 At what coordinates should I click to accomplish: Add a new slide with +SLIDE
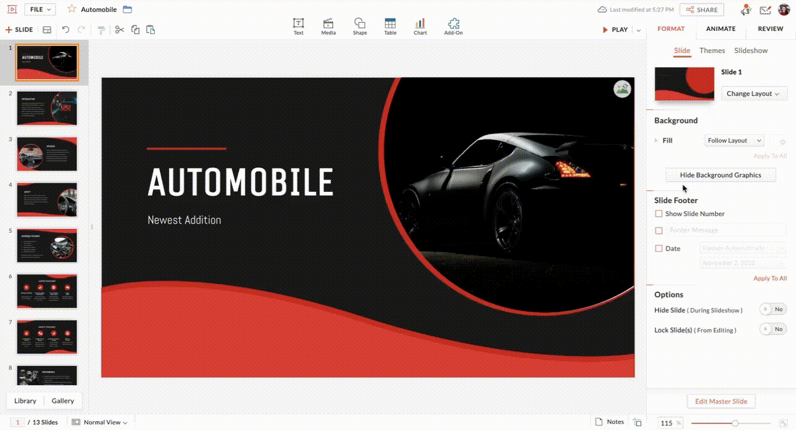[x=19, y=30]
